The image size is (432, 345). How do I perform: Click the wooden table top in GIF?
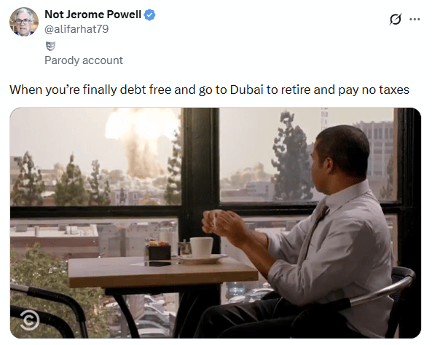pos(162,273)
